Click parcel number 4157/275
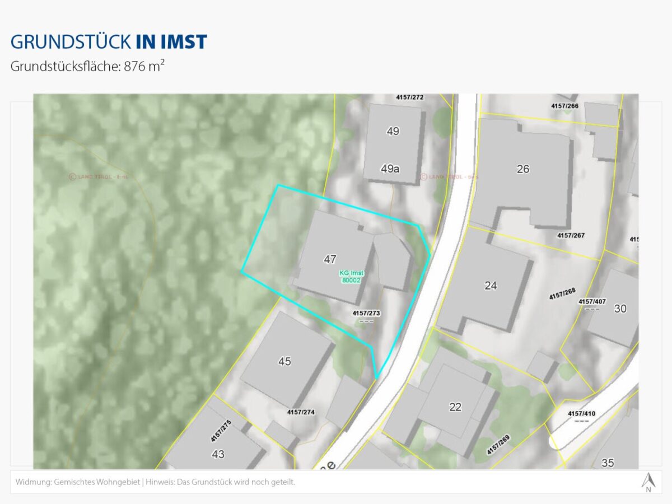The height and width of the screenshot is (504, 672). 221,431
